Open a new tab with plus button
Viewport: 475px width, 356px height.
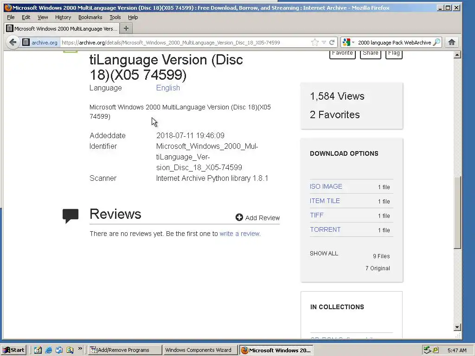click(126, 28)
